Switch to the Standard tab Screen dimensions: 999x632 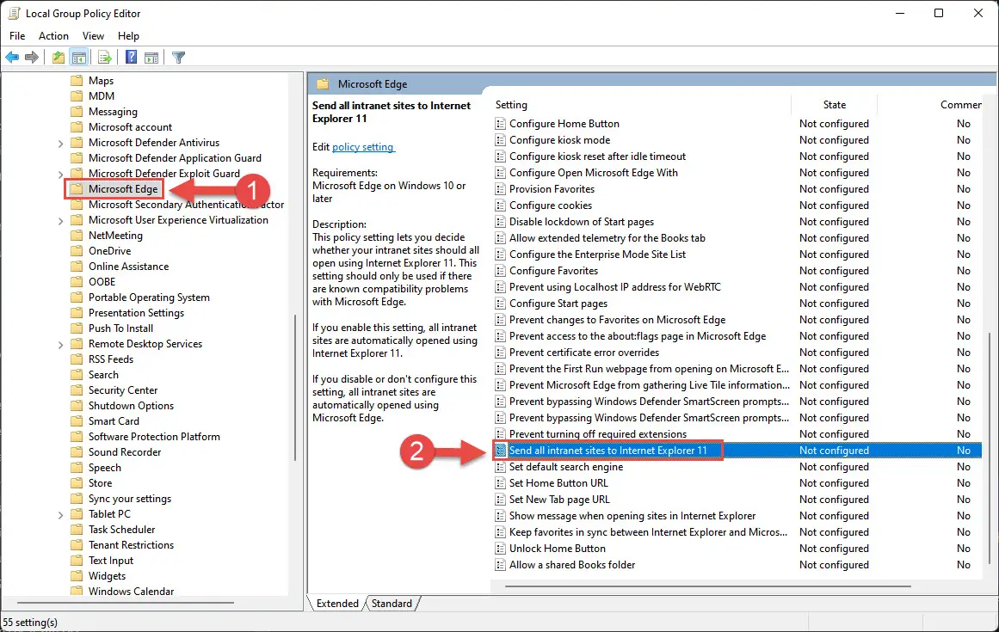[392, 604]
